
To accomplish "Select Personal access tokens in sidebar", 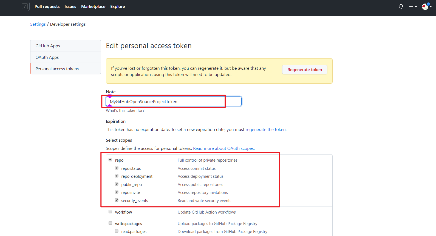I will (x=66, y=69).
